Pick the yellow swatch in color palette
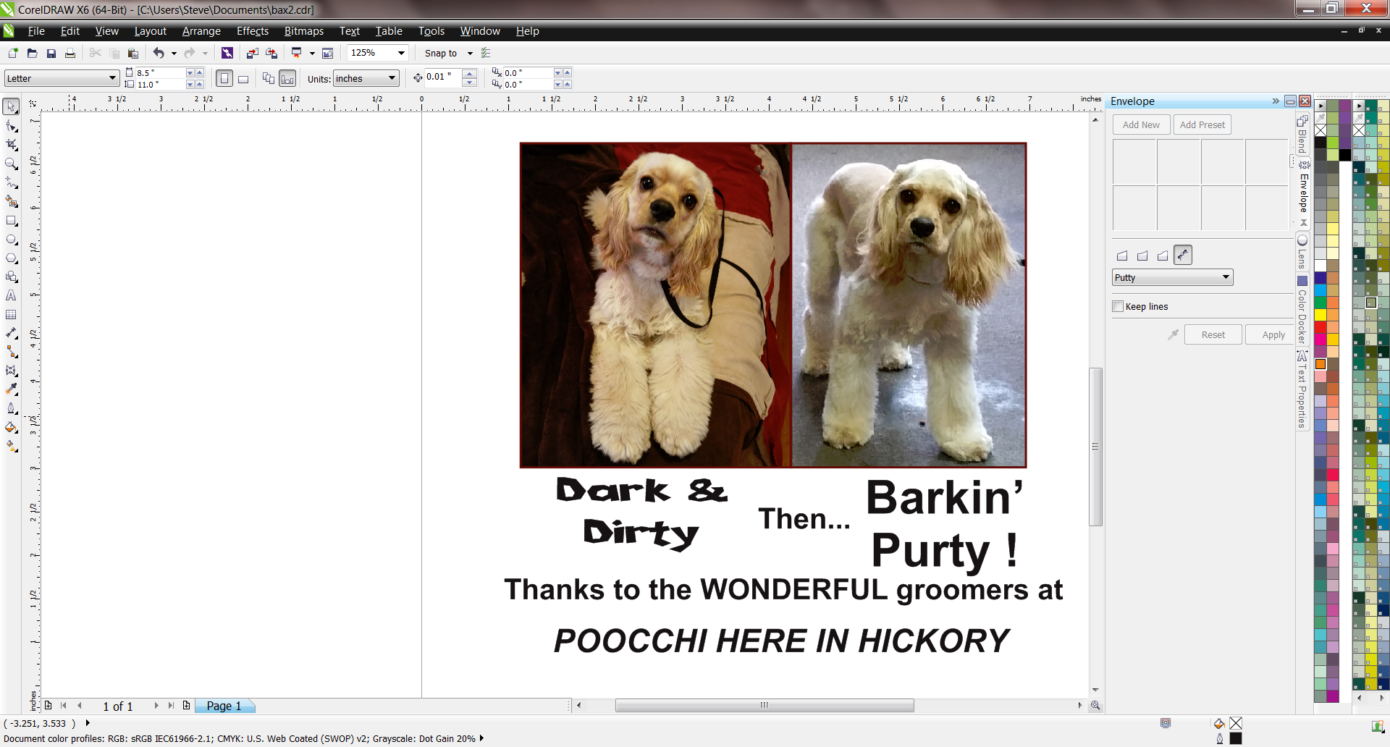Image resolution: width=1390 pixels, height=747 pixels. 1320,315
